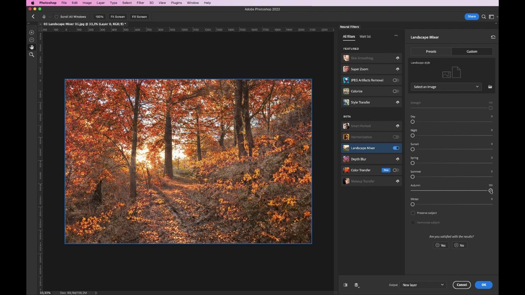The image size is (525, 295).
Task: Turn off the Landscape Mixer toggle
Action: click(x=395, y=148)
